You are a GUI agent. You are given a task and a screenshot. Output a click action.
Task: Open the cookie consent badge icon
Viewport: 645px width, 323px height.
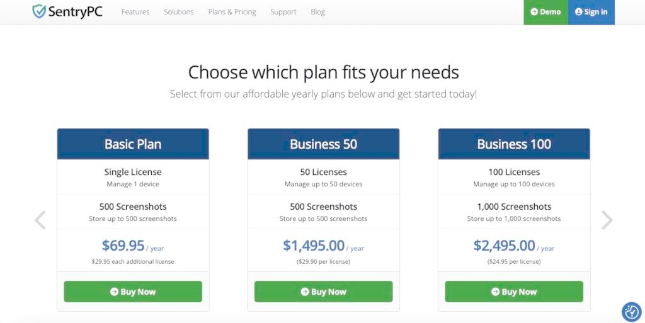(x=631, y=312)
